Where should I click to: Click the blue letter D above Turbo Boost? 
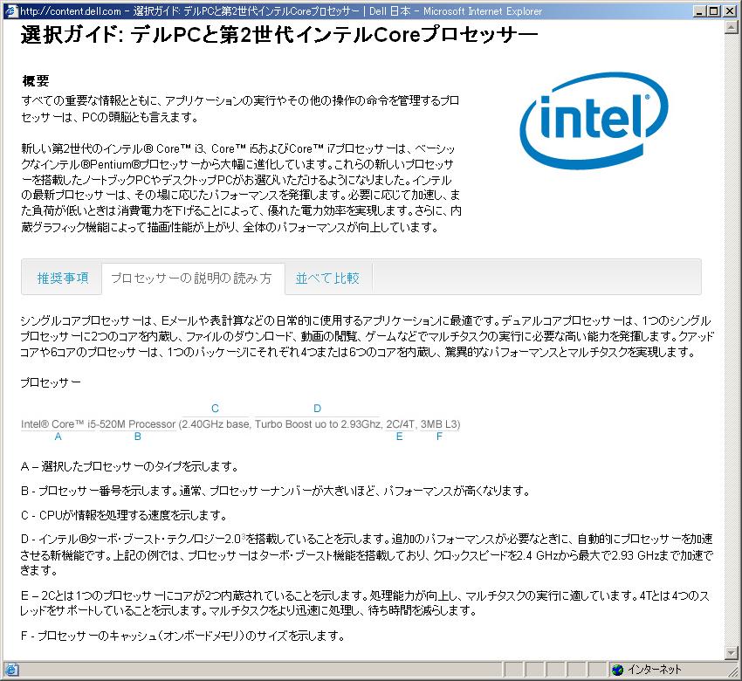coord(317,409)
